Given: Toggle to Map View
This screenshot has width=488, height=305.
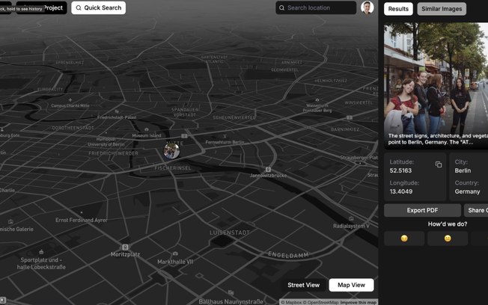Looking at the screenshot, I should [351, 285].
